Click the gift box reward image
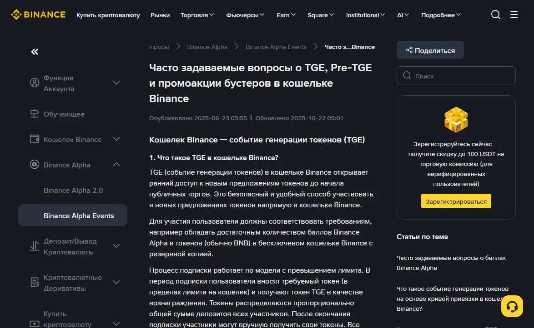534x328 pixels. (456, 119)
